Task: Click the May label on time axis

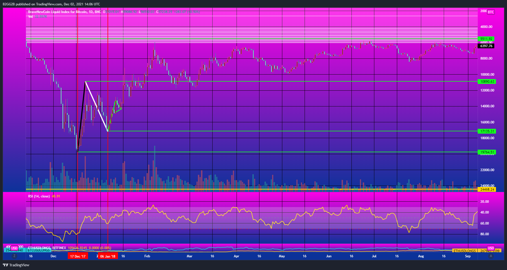Action: tap(282, 256)
